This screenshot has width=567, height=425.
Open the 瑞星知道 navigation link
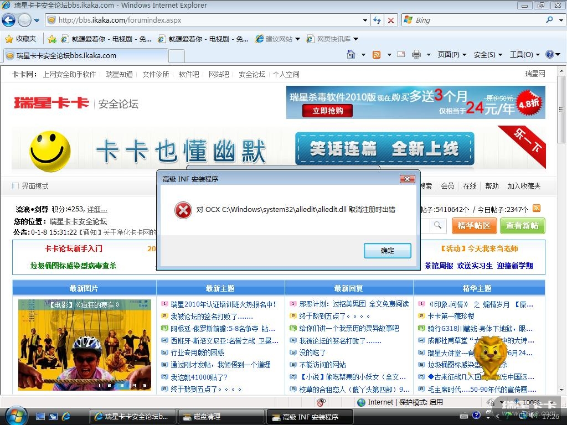(120, 74)
